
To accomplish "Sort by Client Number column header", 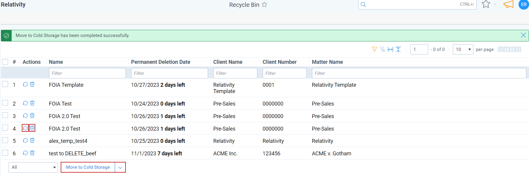I will (x=279, y=62).
